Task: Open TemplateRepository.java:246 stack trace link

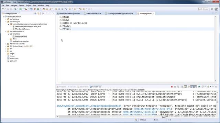Action: point(152,109)
